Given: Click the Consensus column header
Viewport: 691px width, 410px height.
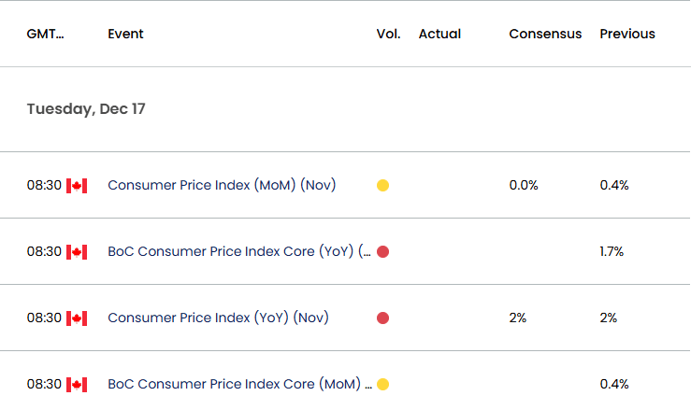Looking at the screenshot, I should coord(545,34).
